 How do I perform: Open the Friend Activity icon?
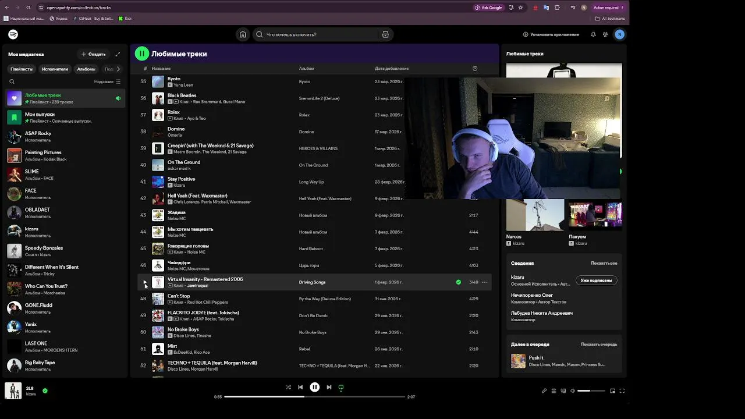[x=605, y=34]
